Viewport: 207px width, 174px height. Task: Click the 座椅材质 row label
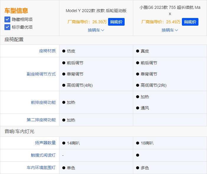tap(47, 51)
